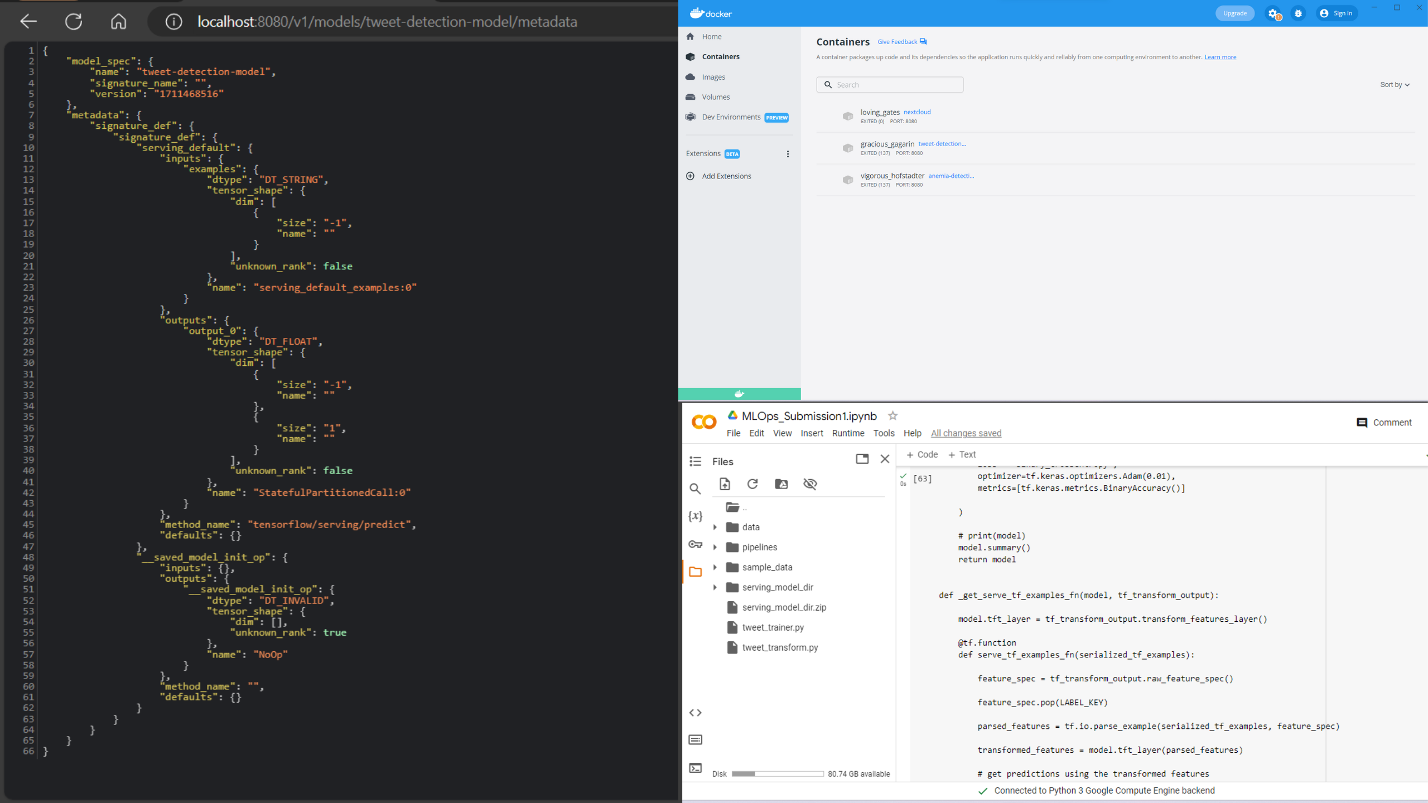Open Learn more link about containers
Image resolution: width=1428 pixels, height=803 pixels.
point(1220,57)
